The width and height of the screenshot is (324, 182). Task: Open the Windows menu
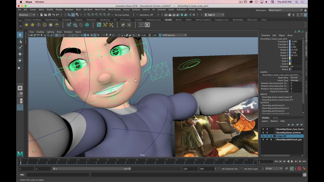pyautogui.click(x=69, y=10)
